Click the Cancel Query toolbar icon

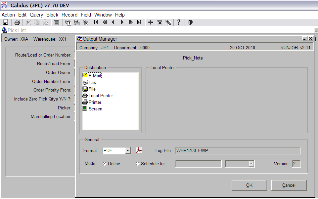(85, 22)
